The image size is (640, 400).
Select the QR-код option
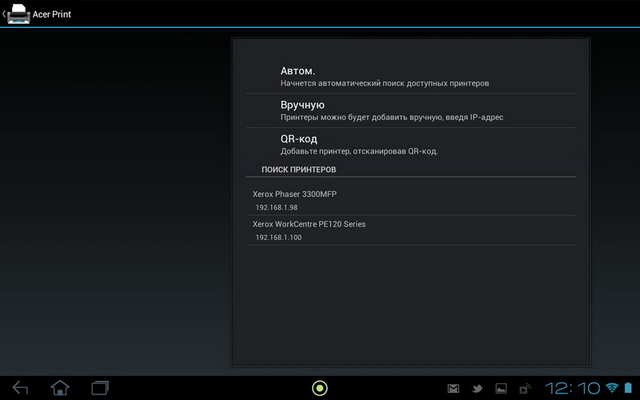tap(410, 145)
